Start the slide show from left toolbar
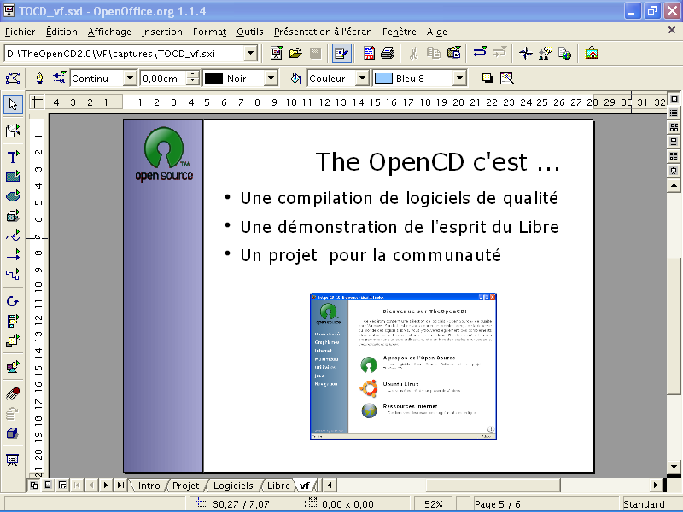The width and height of the screenshot is (683, 512). pyautogui.click(x=13, y=460)
